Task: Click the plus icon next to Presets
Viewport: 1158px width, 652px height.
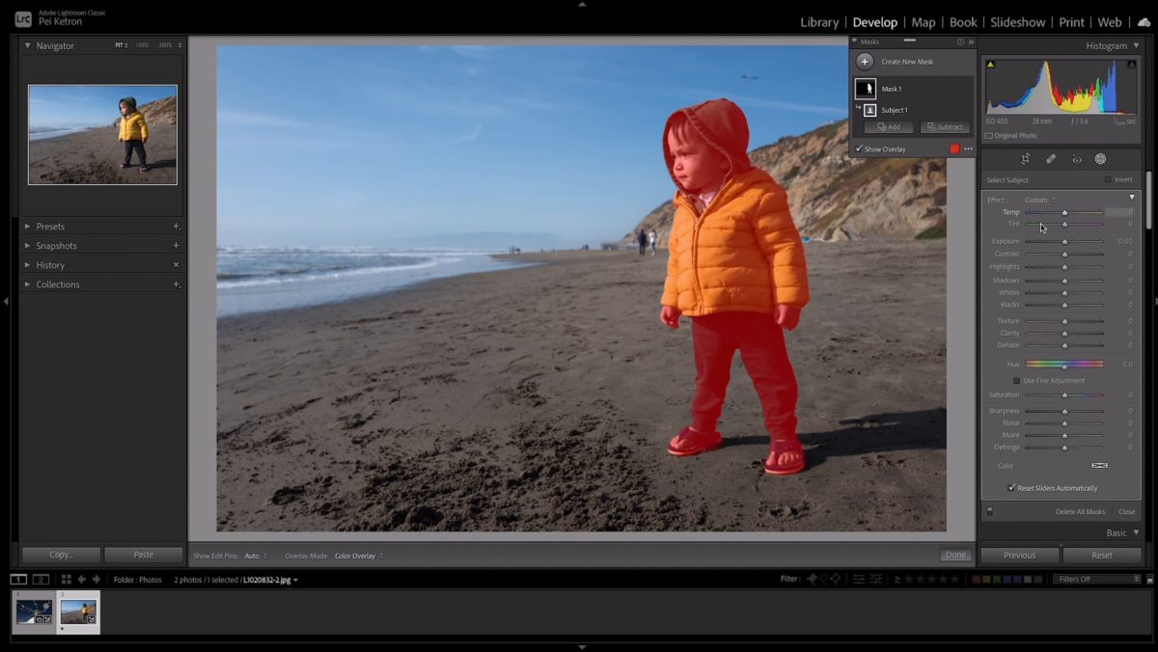Action: click(x=176, y=227)
